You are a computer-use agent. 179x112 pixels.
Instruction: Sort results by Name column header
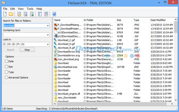68,20
